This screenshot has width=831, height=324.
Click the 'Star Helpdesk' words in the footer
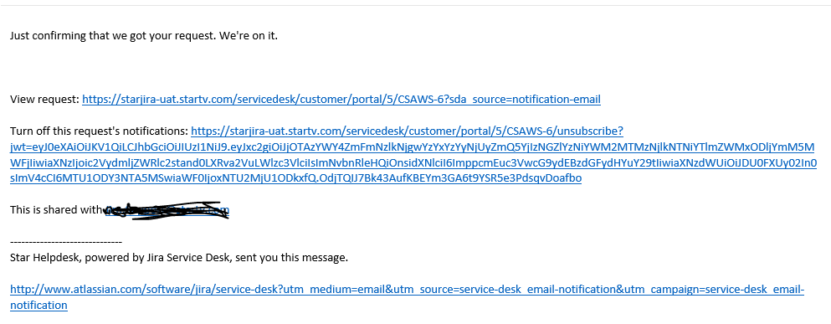pos(42,258)
